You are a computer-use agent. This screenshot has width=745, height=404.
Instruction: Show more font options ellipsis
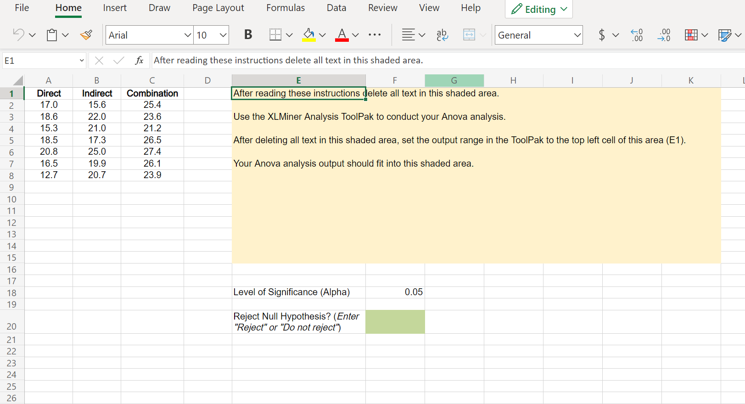[375, 35]
